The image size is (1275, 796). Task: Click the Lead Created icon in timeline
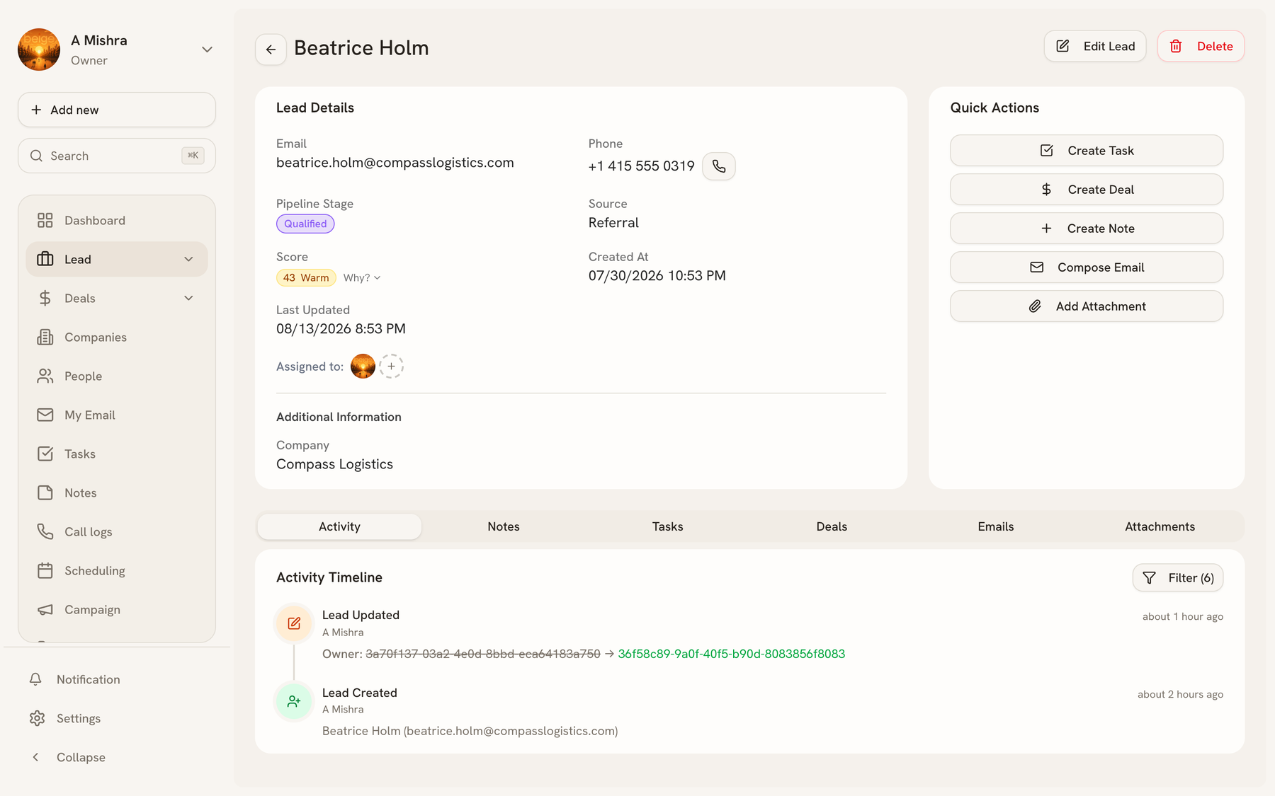[294, 702]
